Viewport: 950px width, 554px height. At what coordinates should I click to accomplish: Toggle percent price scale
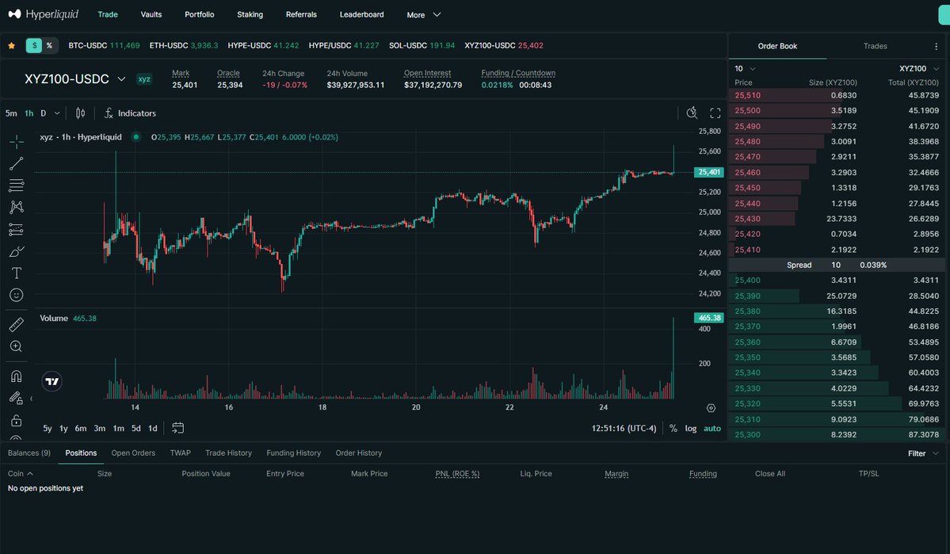coord(673,429)
